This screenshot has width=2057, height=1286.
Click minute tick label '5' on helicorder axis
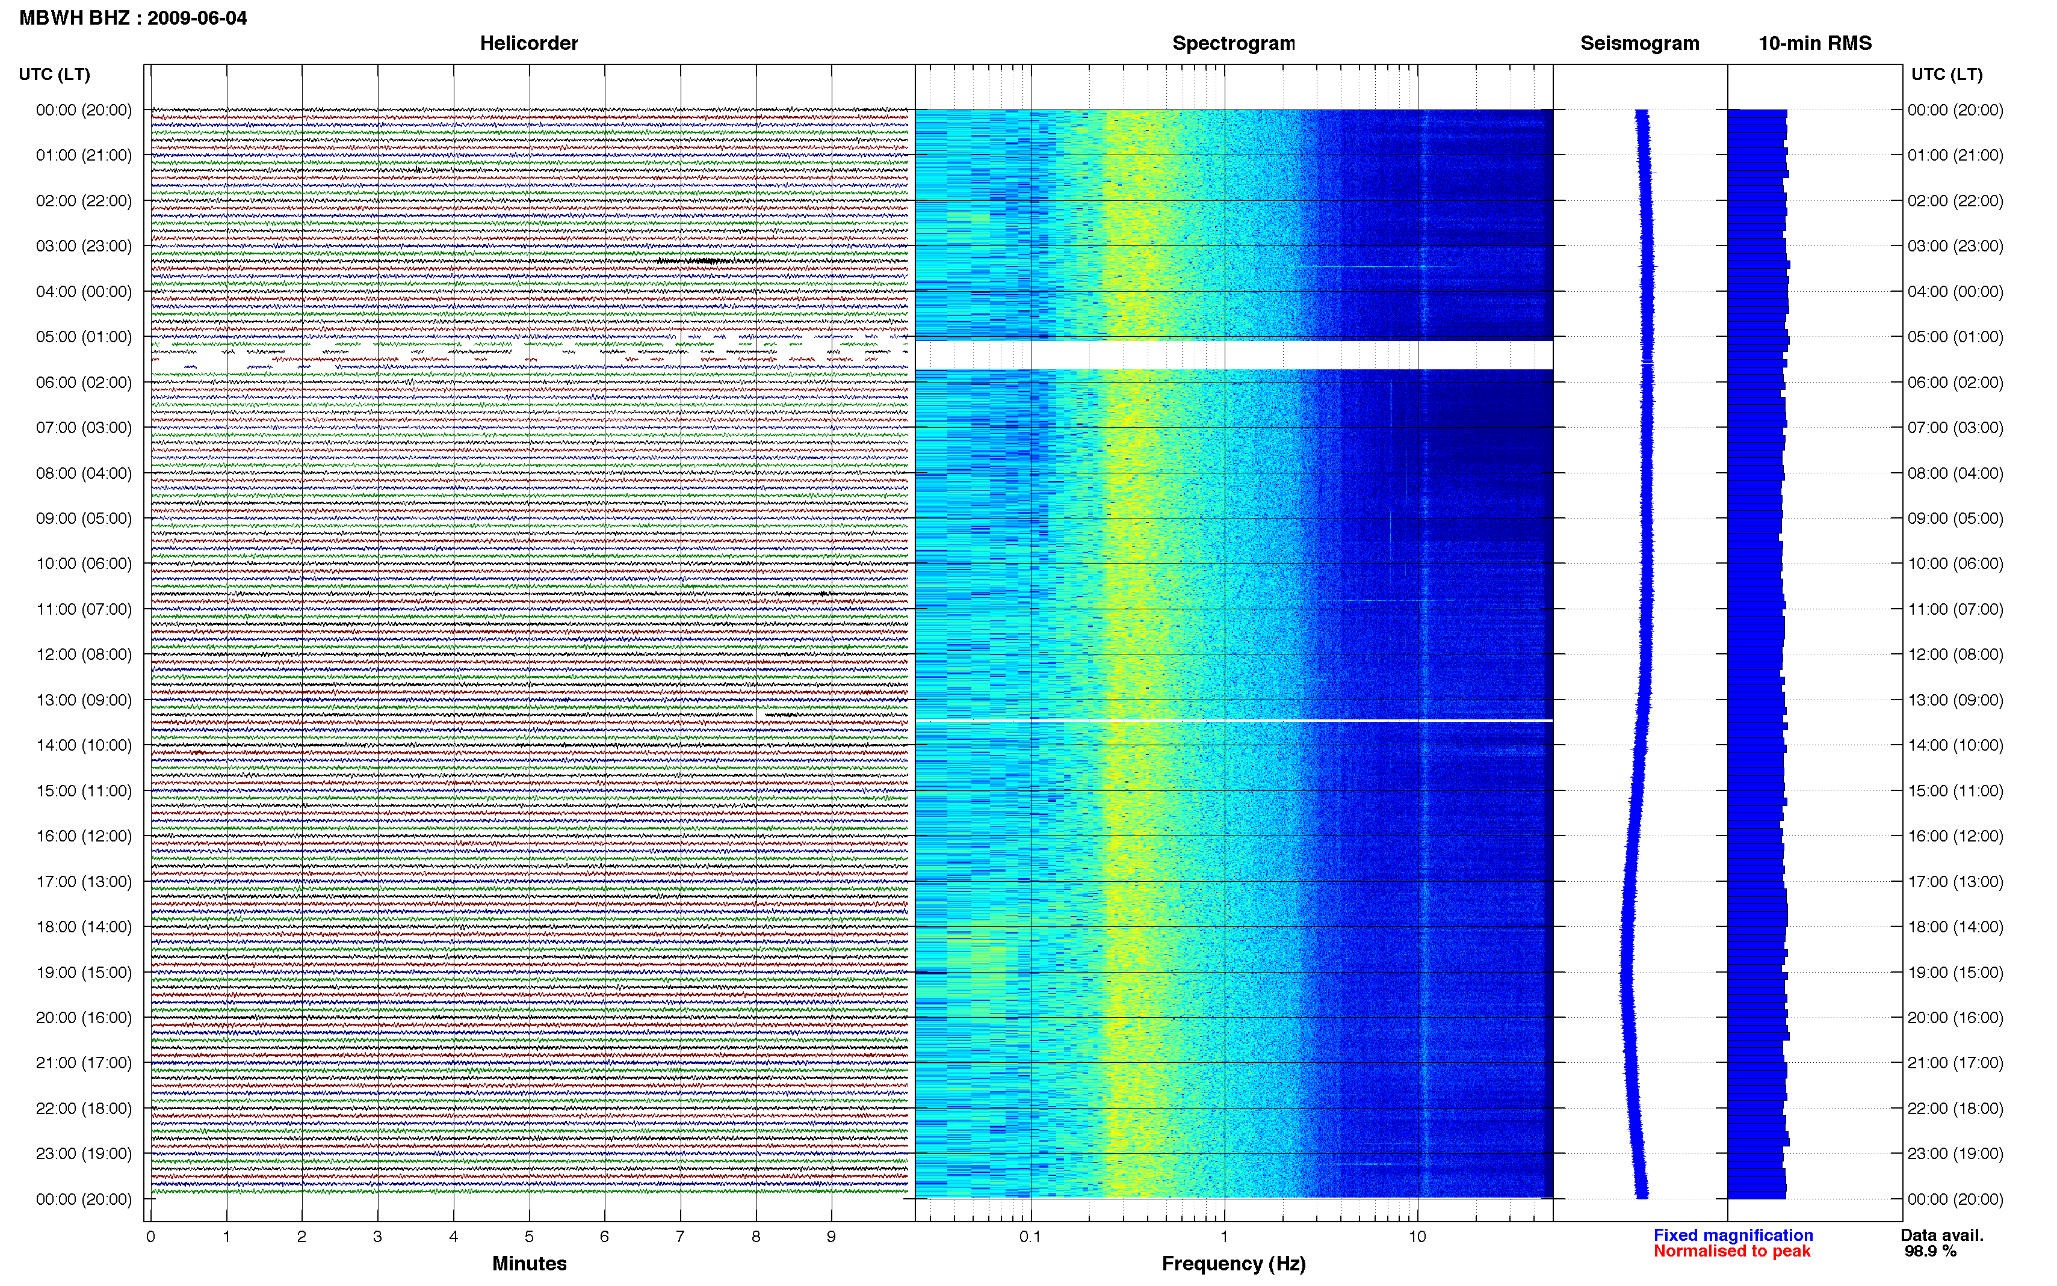(529, 1237)
